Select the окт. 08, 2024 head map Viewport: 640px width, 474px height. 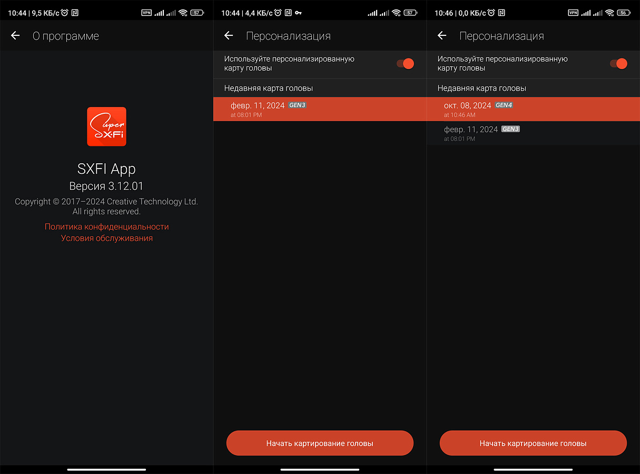533,109
